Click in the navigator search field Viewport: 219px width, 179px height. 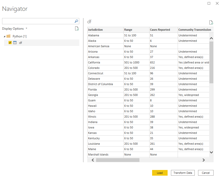click(x=37, y=21)
